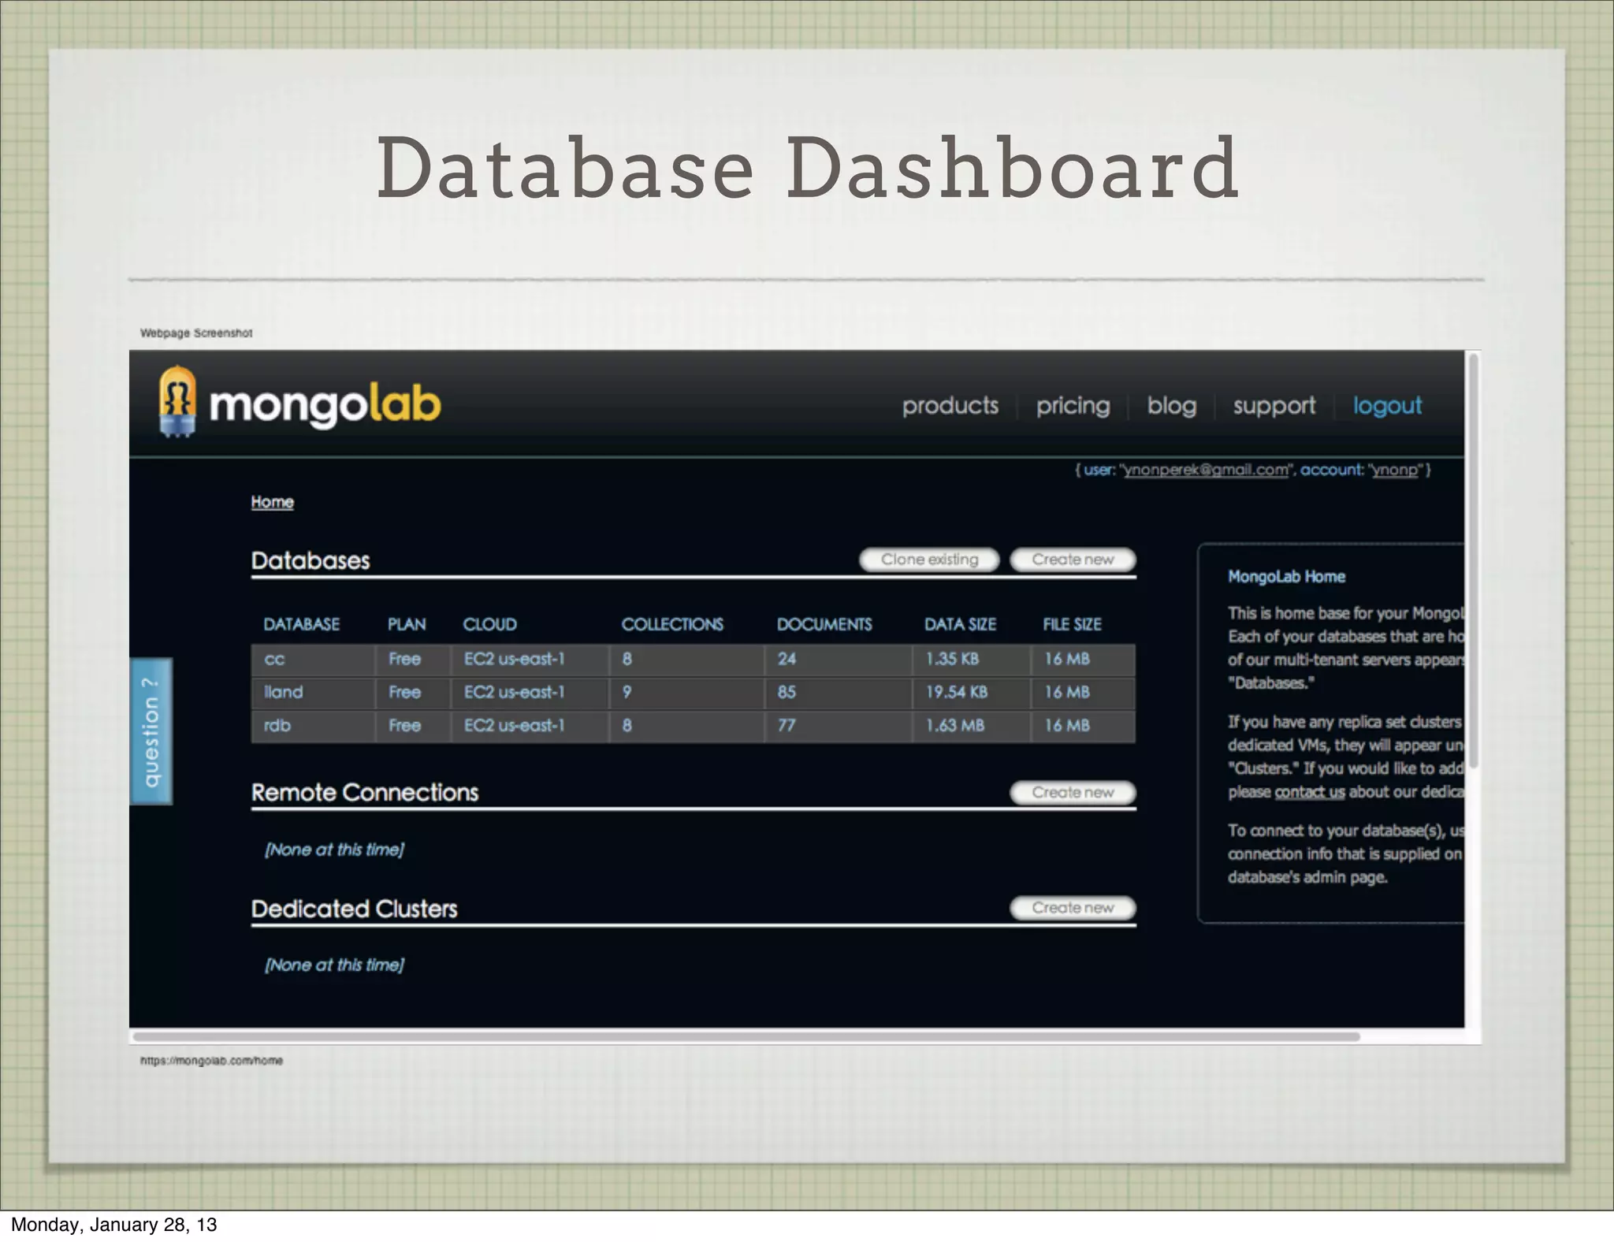The width and height of the screenshot is (1614, 1242).
Task: Click the Home breadcrumb link
Action: [x=272, y=502]
